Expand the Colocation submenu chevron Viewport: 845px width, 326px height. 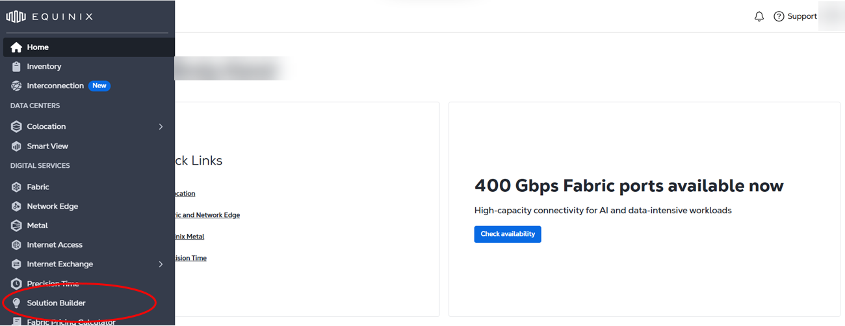tap(161, 126)
